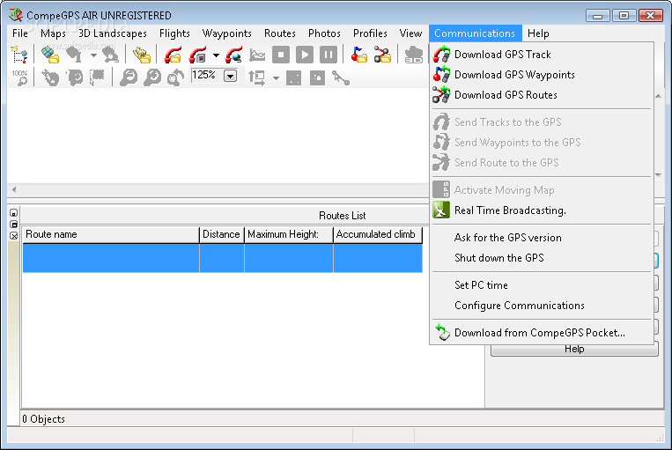Select the highlighted blue route row
The height and width of the screenshot is (450, 672).
pos(223,258)
